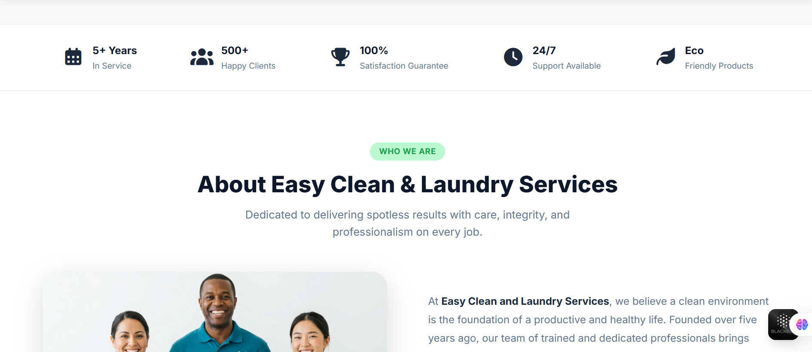Click the Friendly Products label
Image resolution: width=812 pixels, height=352 pixels.
point(719,66)
